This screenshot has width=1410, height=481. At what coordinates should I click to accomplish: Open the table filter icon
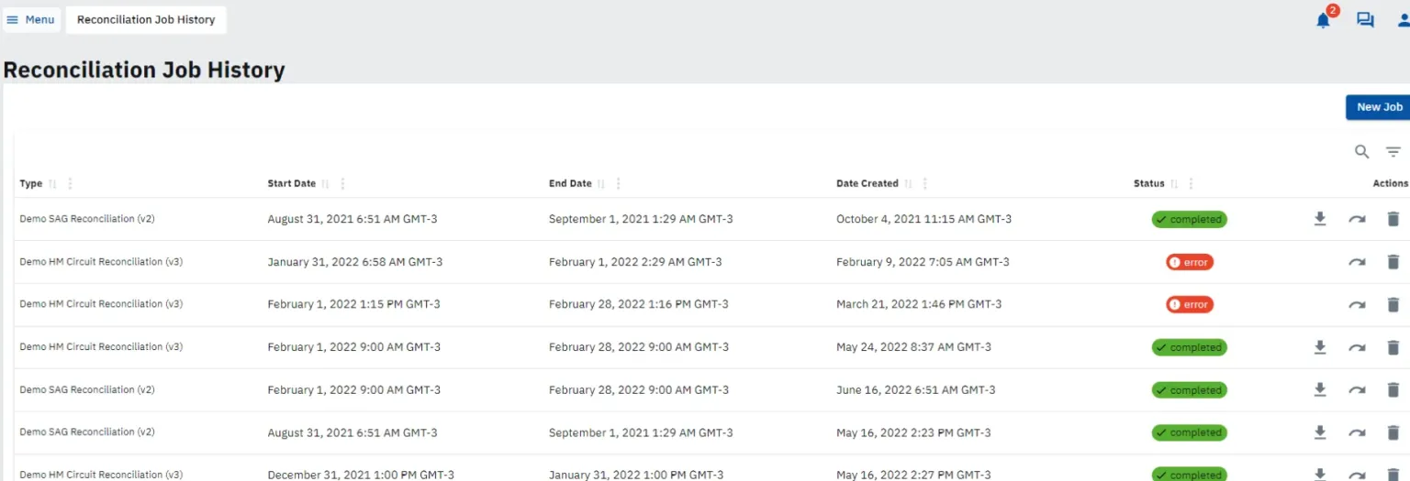pyautogui.click(x=1393, y=152)
